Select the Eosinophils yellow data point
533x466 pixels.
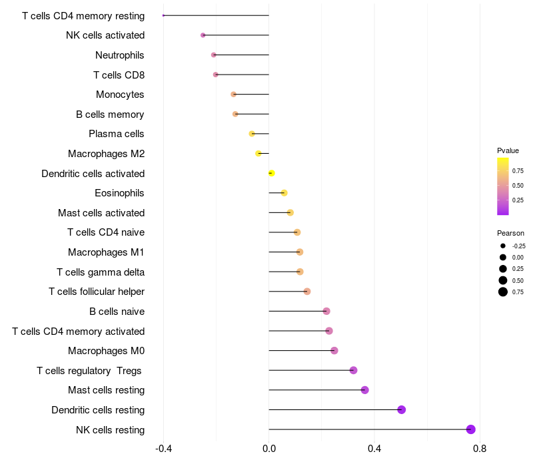click(x=284, y=193)
